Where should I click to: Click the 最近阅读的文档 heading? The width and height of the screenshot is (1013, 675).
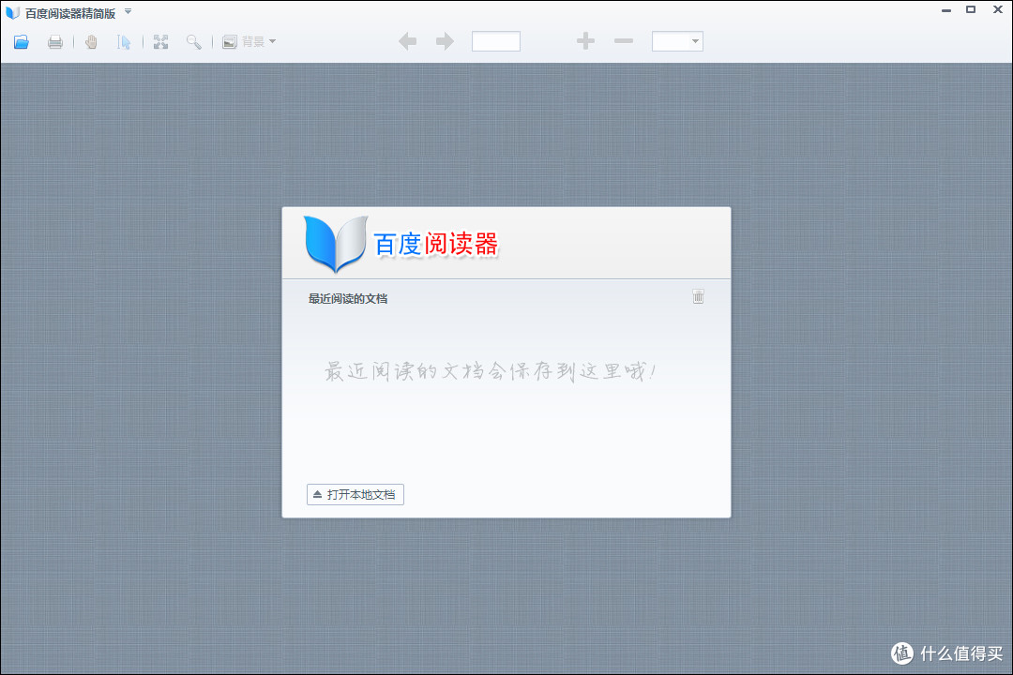tap(348, 298)
